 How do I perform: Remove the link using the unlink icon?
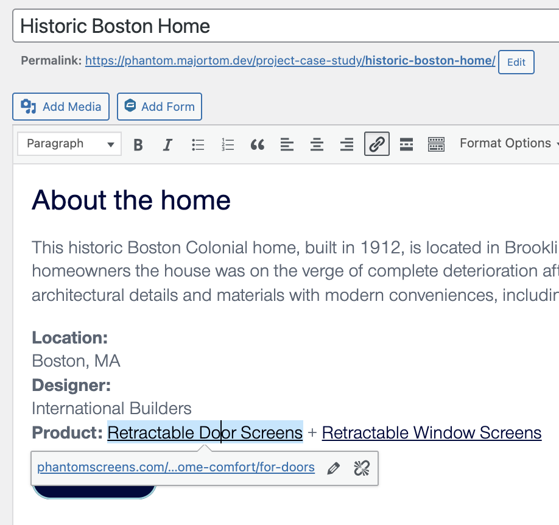362,468
